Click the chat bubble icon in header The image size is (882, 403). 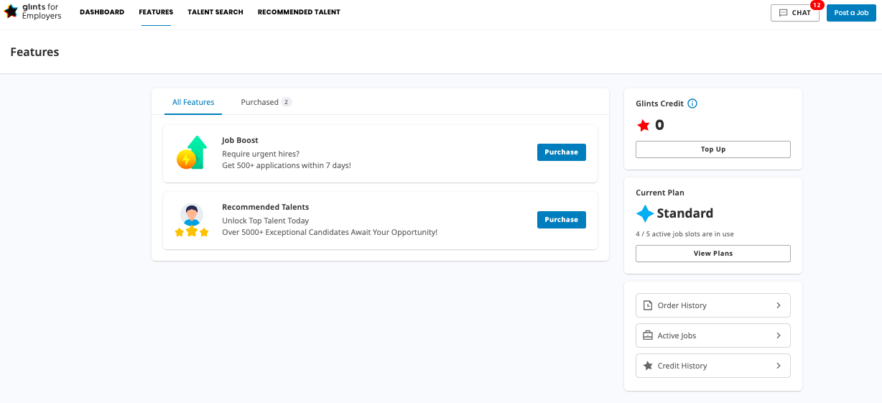pyautogui.click(x=784, y=13)
